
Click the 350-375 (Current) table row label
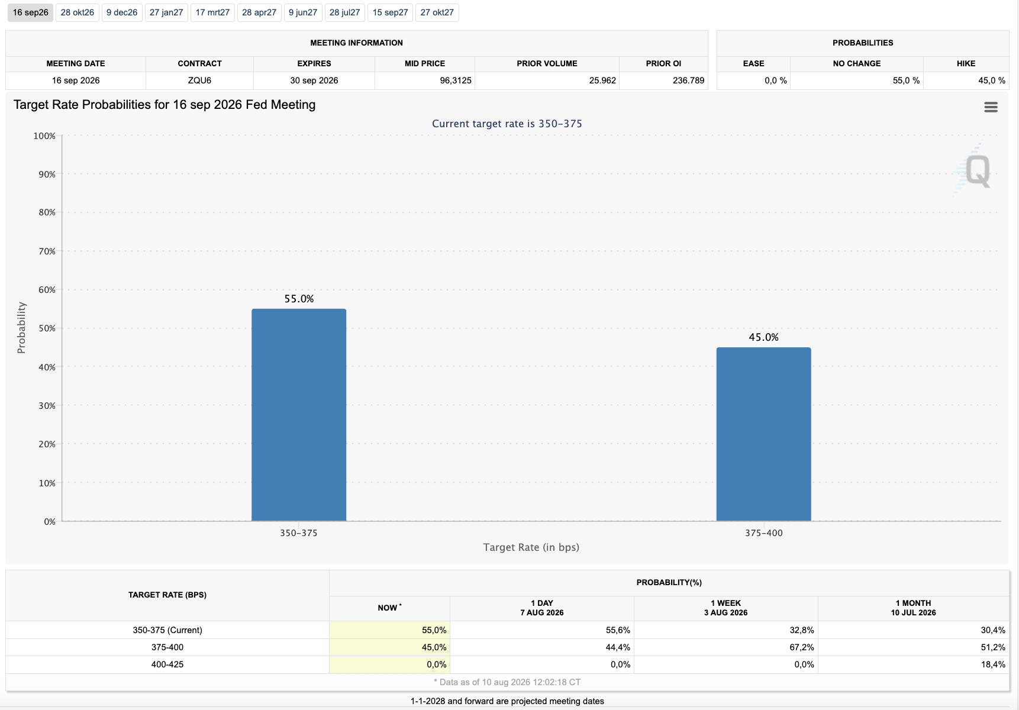(x=167, y=630)
